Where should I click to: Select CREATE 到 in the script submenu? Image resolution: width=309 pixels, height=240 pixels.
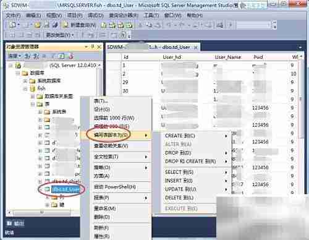tap(196, 136)
